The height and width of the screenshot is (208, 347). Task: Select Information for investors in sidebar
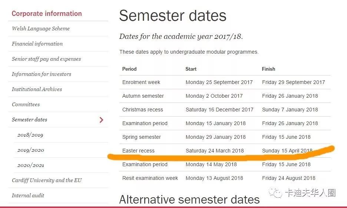[x=42, y=74]
